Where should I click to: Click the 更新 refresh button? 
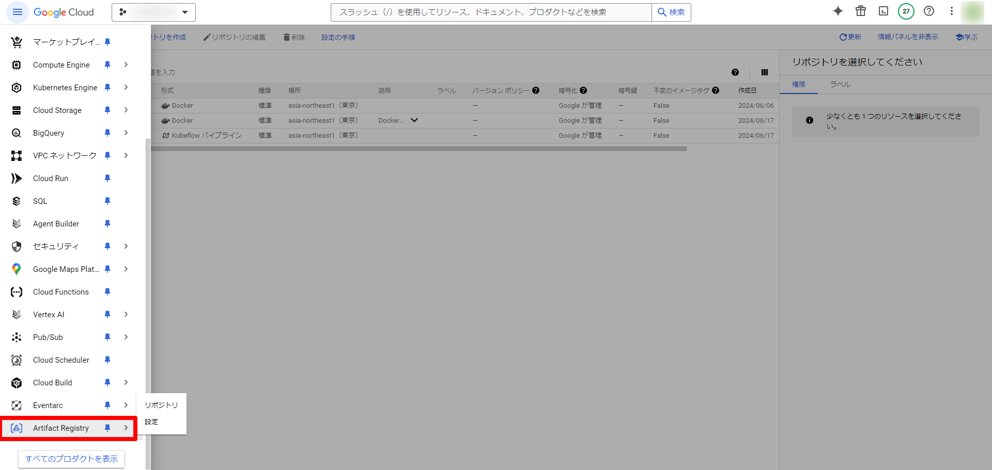(x=850, y=37)
